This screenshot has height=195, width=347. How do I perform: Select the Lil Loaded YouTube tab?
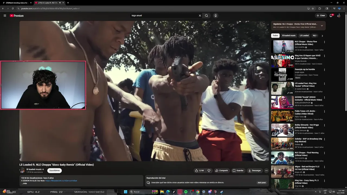point(49,3)
